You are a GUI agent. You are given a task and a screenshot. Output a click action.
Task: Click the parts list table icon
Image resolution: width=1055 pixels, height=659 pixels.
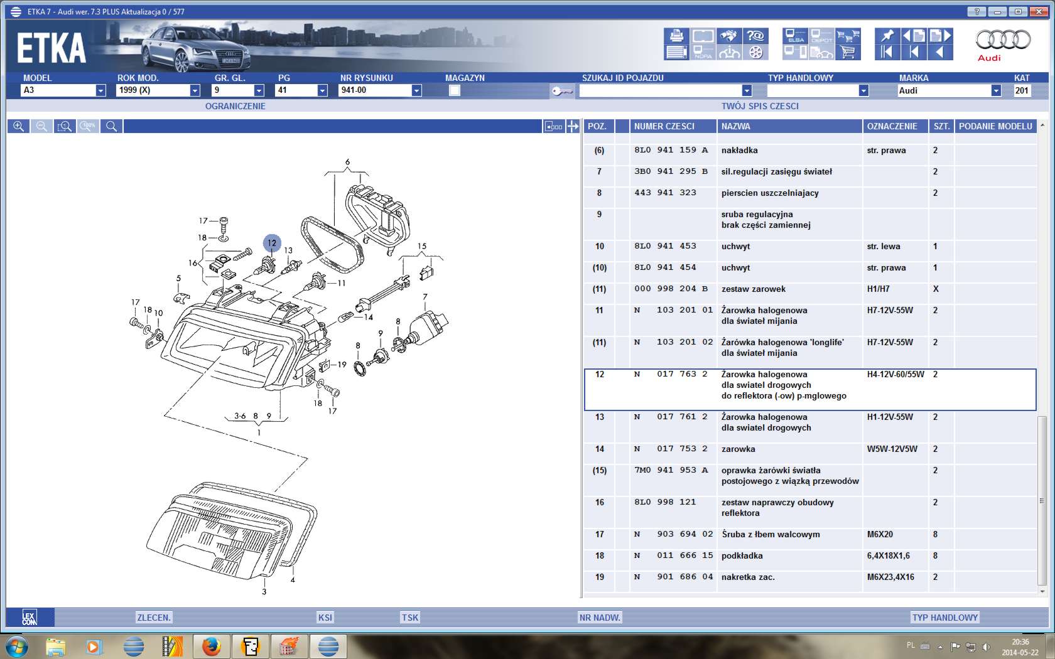676,53
